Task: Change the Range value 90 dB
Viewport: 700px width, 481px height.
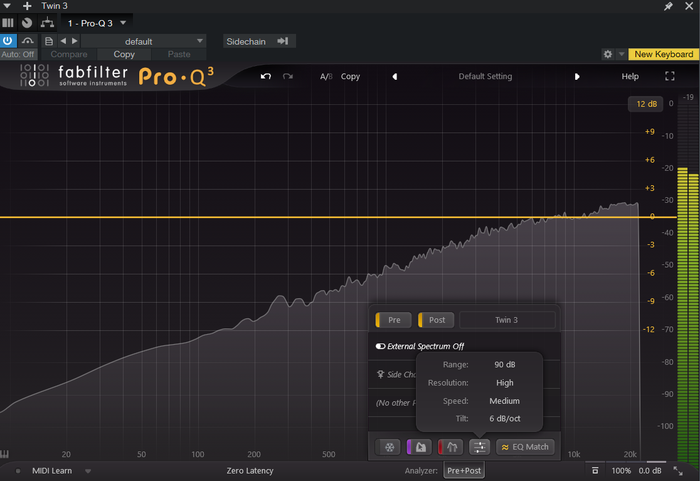Action: (505, 365)
